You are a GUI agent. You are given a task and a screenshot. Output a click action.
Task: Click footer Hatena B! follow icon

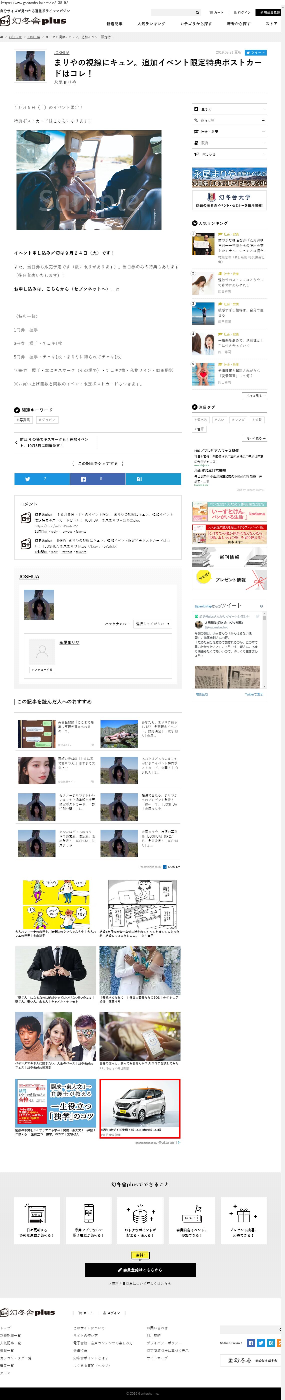coord(271,1342)
